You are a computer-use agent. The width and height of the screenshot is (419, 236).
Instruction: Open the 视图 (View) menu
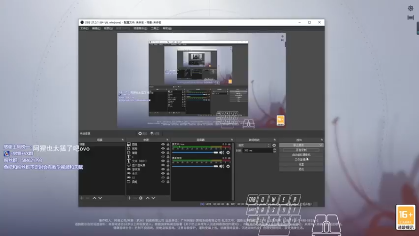(108, 28)
